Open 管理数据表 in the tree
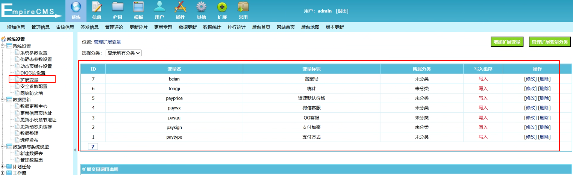Image resolution: width=573 pixels, height=175 pixels. pyautogui.click(x=32, y=160)
